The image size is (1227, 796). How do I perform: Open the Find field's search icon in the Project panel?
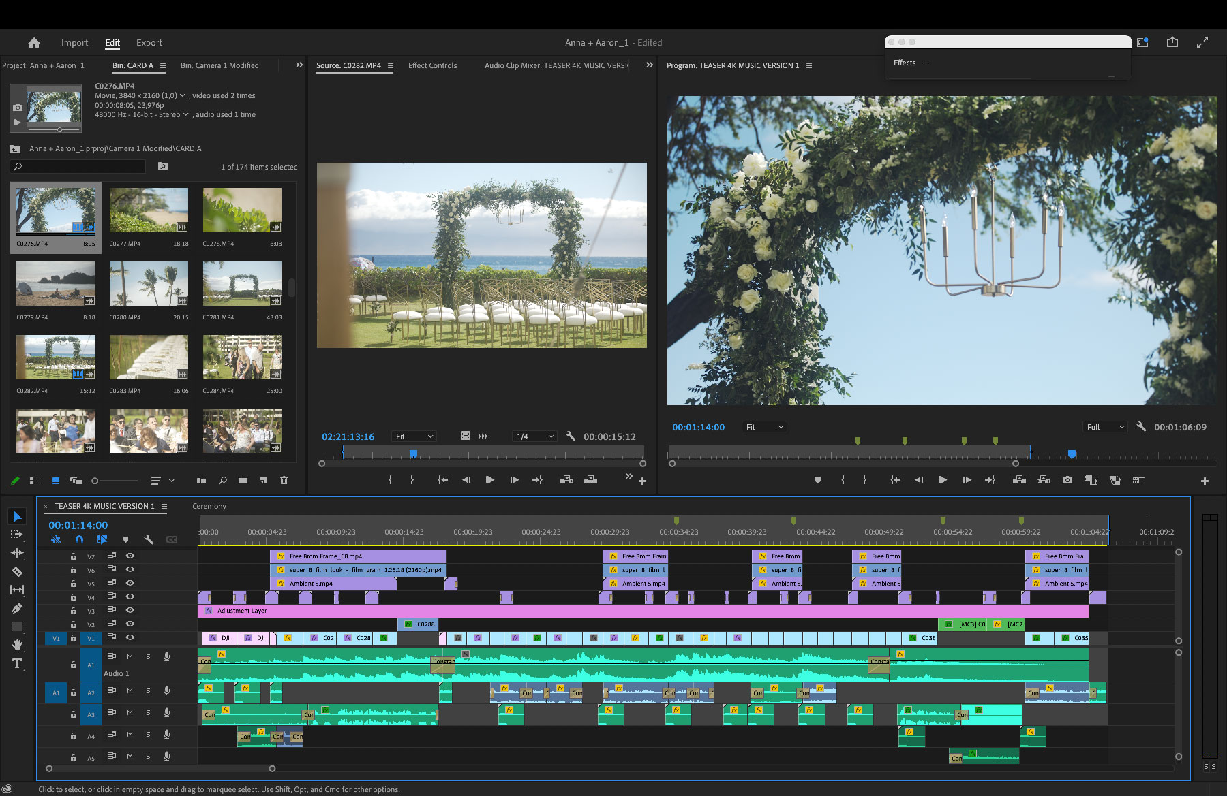pyautogui.click(x=224, y=480)
